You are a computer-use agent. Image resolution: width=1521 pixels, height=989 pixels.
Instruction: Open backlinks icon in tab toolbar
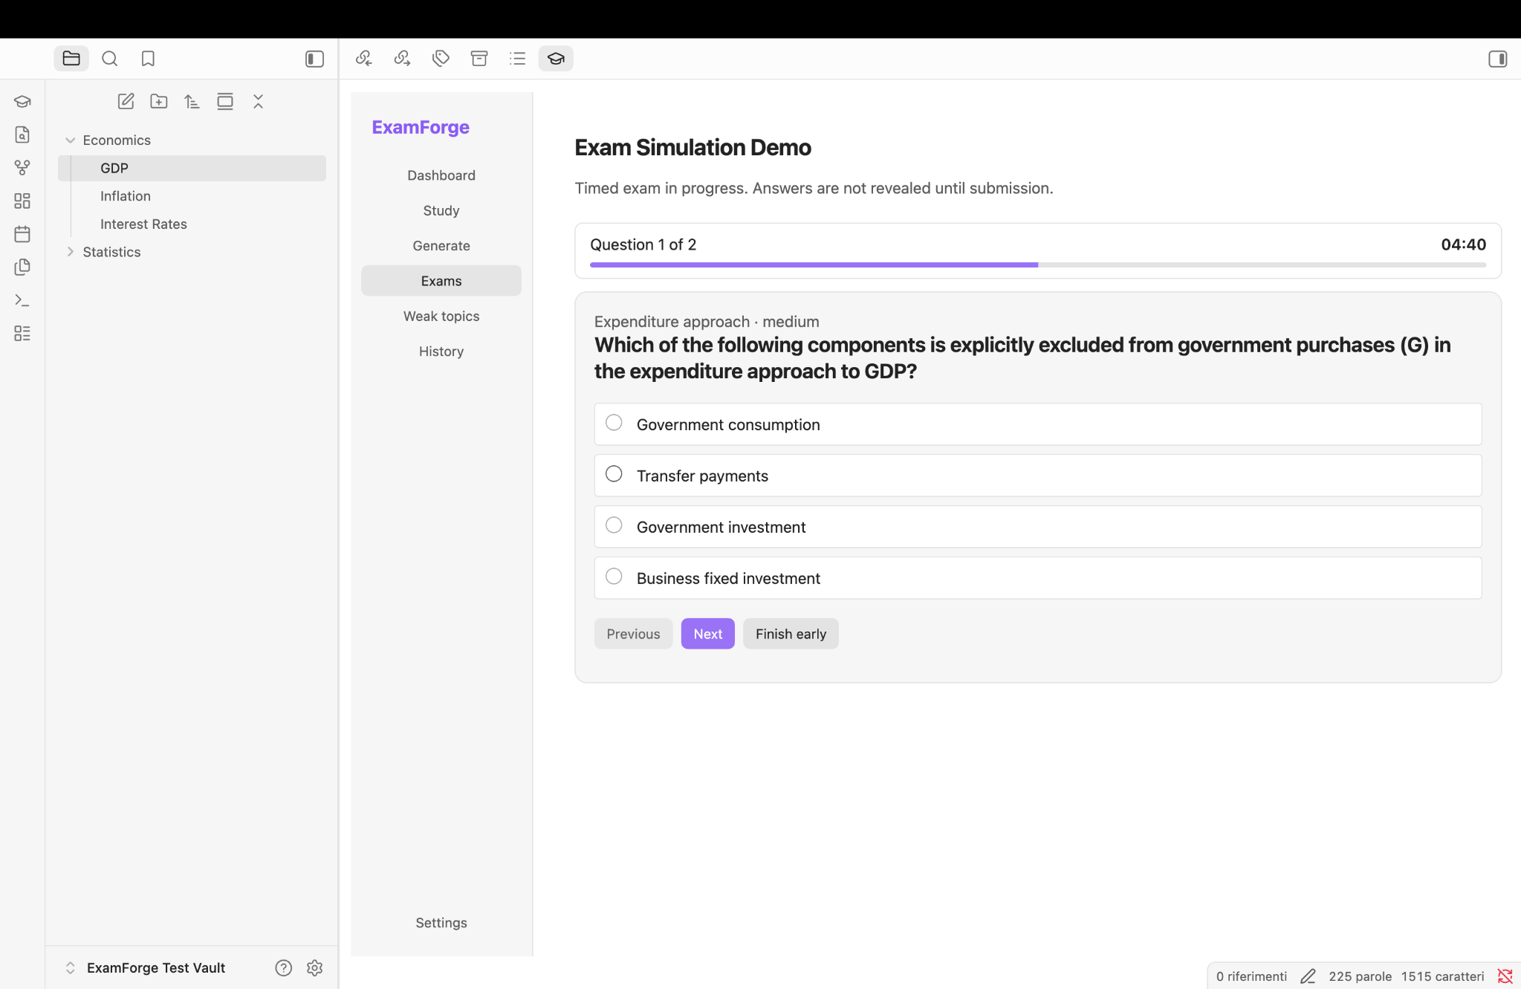[x=363, y=58]
